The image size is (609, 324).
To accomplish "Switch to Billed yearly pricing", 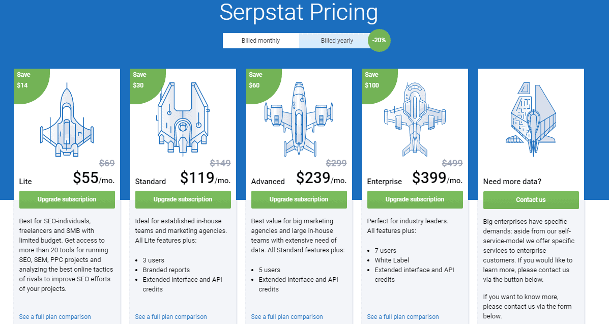I will (336, 41).
